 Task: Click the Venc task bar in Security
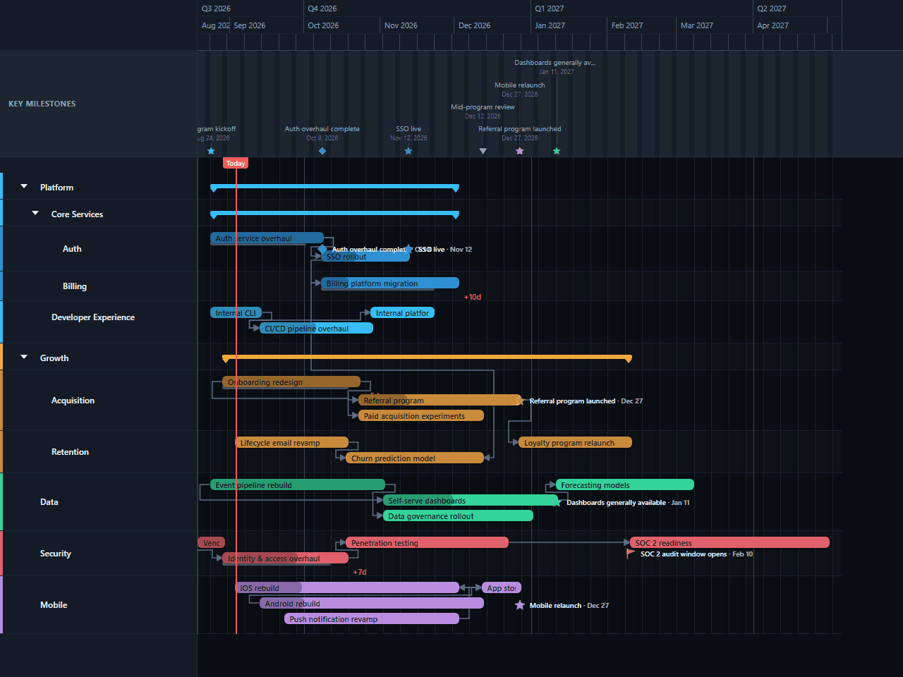(212, 542)
